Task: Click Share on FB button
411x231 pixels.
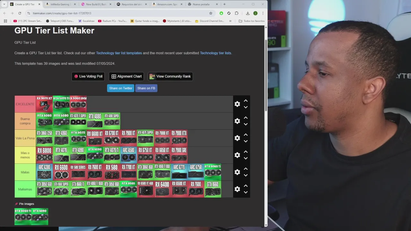Action: tap(146, 88)
